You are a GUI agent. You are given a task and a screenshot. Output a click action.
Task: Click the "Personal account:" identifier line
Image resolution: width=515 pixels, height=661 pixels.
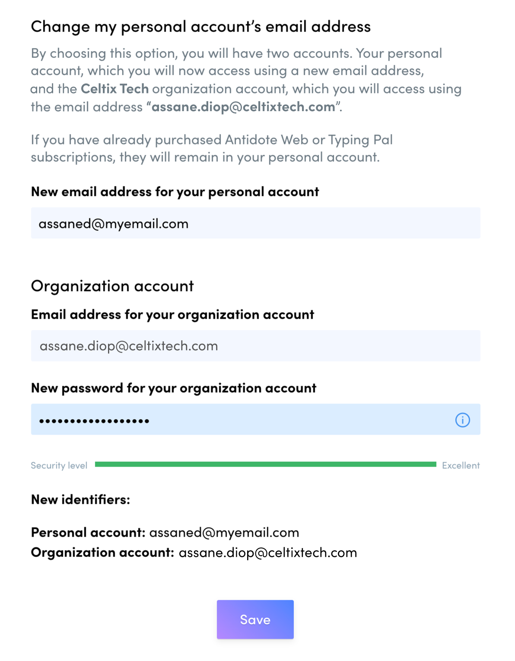click(x=165, y=533)
